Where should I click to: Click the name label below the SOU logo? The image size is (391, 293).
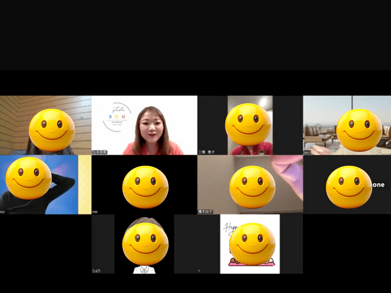[100, 152]
